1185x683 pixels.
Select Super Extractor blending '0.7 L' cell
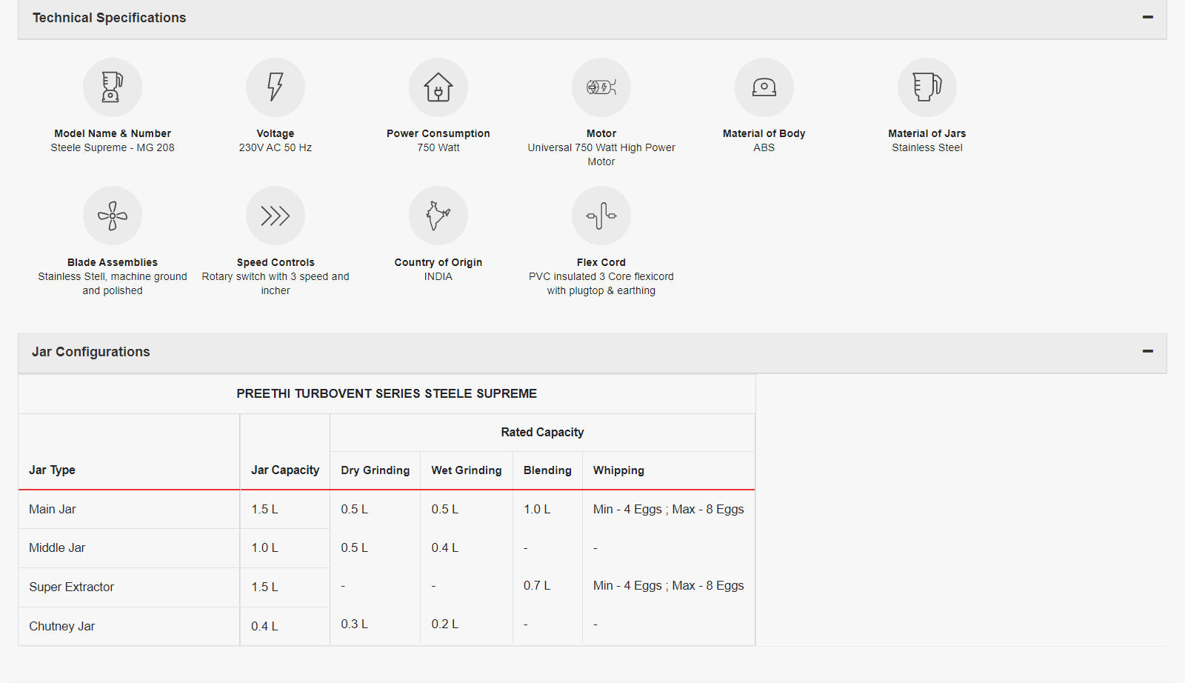(537, 585)
